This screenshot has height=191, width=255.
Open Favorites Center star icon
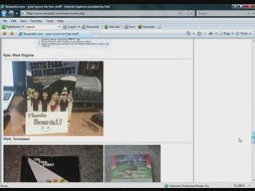coord(4,34)
